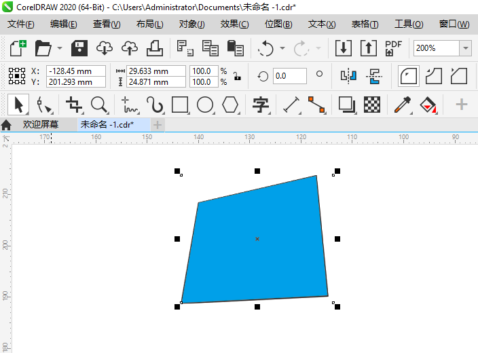Viewport: 478px width, 353px height.
Task: Expand the Open folder dropdown arrow
Action: click(60, 48)
